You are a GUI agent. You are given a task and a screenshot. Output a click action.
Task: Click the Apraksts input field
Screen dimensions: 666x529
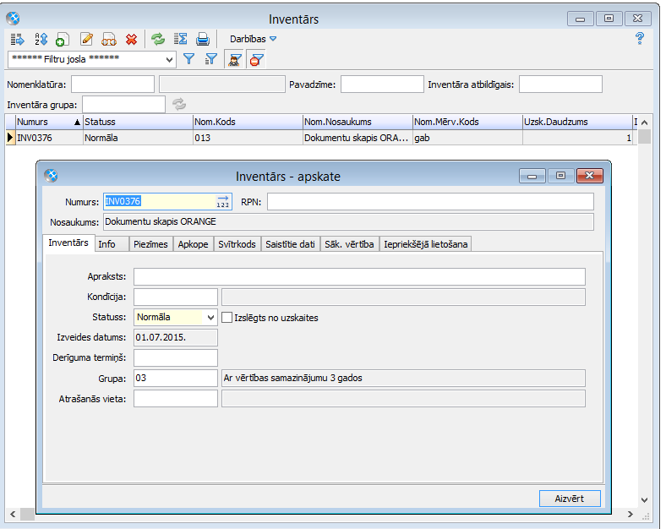coord(359,276)
